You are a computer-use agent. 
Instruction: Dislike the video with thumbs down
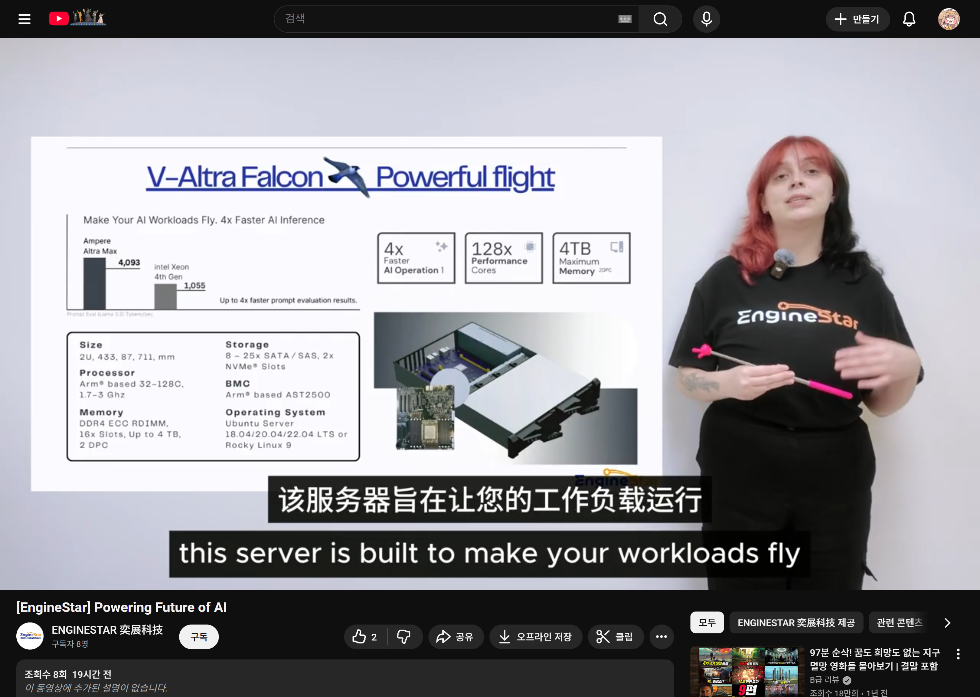pos(404,636)
